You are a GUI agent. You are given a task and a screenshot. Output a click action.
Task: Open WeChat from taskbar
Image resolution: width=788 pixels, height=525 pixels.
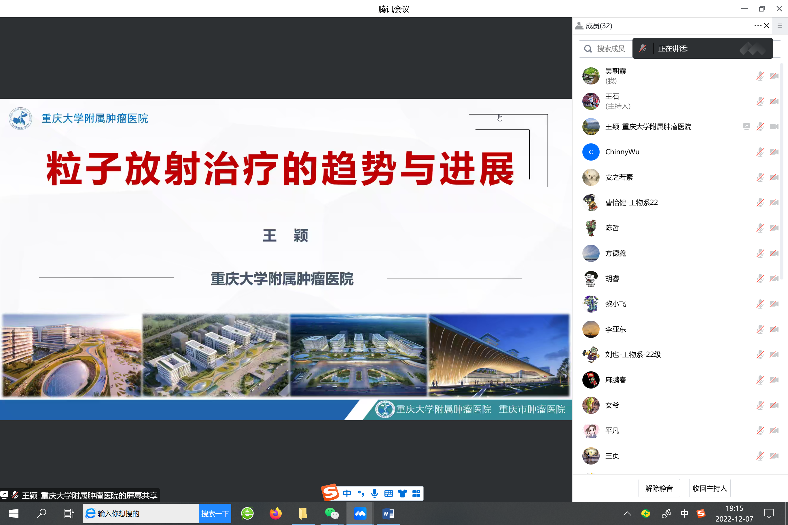click(332, 513)
